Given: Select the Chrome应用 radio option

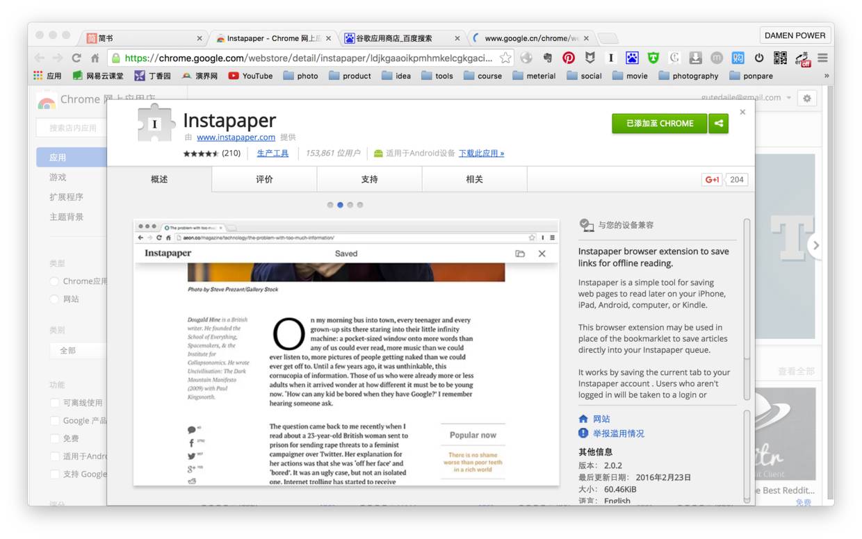Looking at the screenshot, I should click(54, 281).
